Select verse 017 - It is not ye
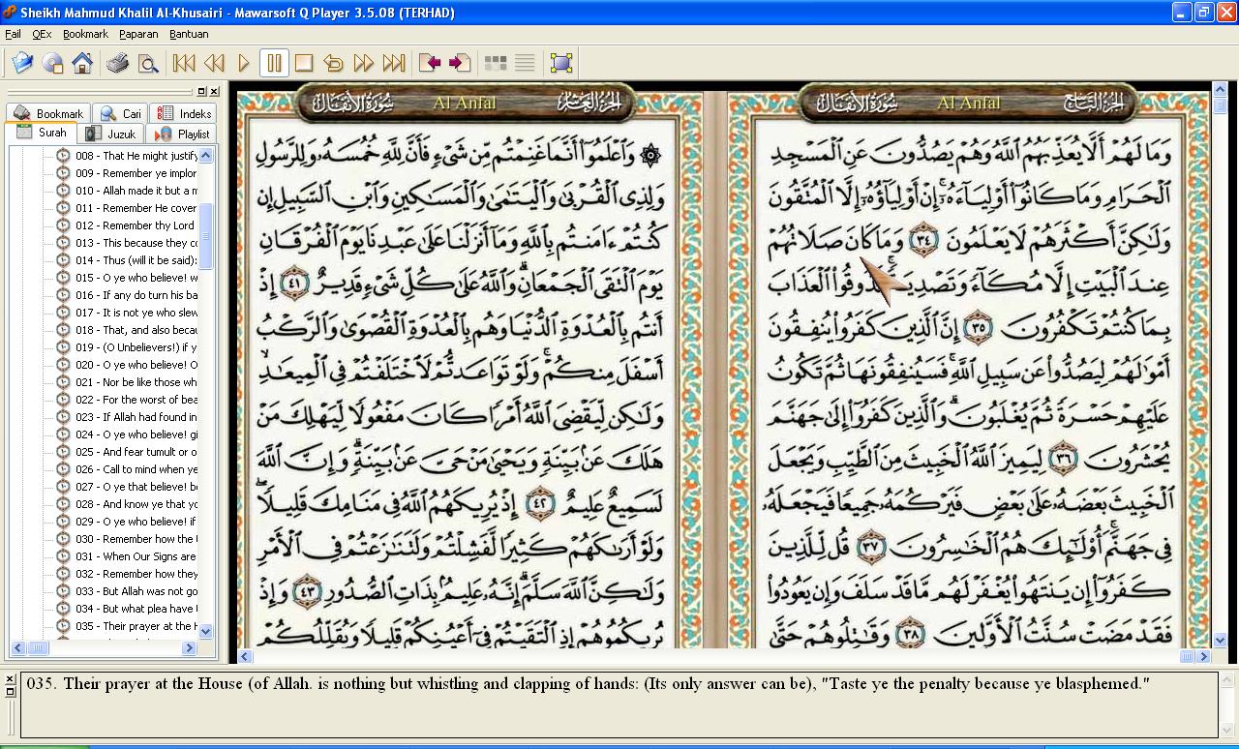 click(x=136, y=313)
